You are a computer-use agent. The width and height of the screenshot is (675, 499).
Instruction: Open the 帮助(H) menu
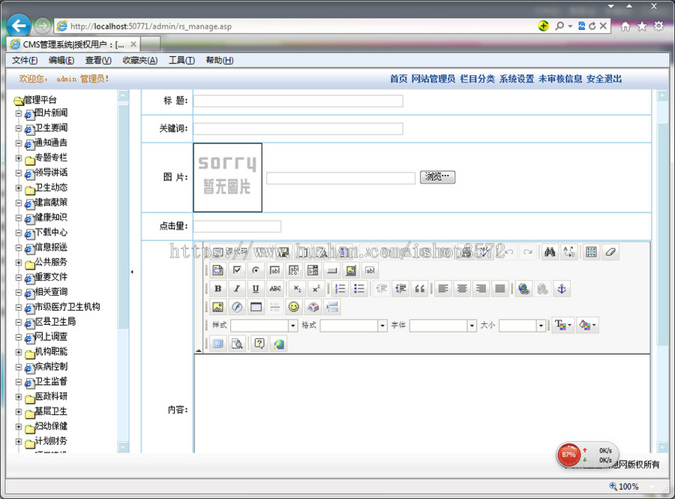(x=220, y=60)
